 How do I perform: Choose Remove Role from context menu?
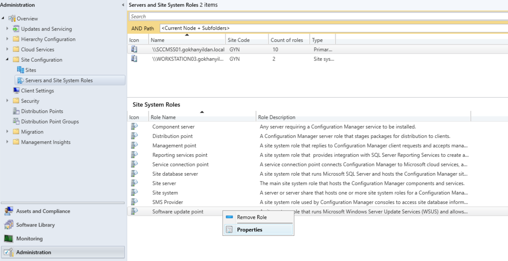[258, 217]
